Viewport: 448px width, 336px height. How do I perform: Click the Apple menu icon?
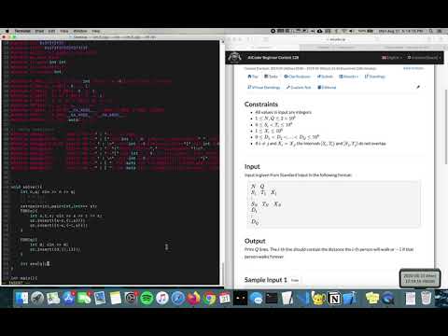click(7, 31)
